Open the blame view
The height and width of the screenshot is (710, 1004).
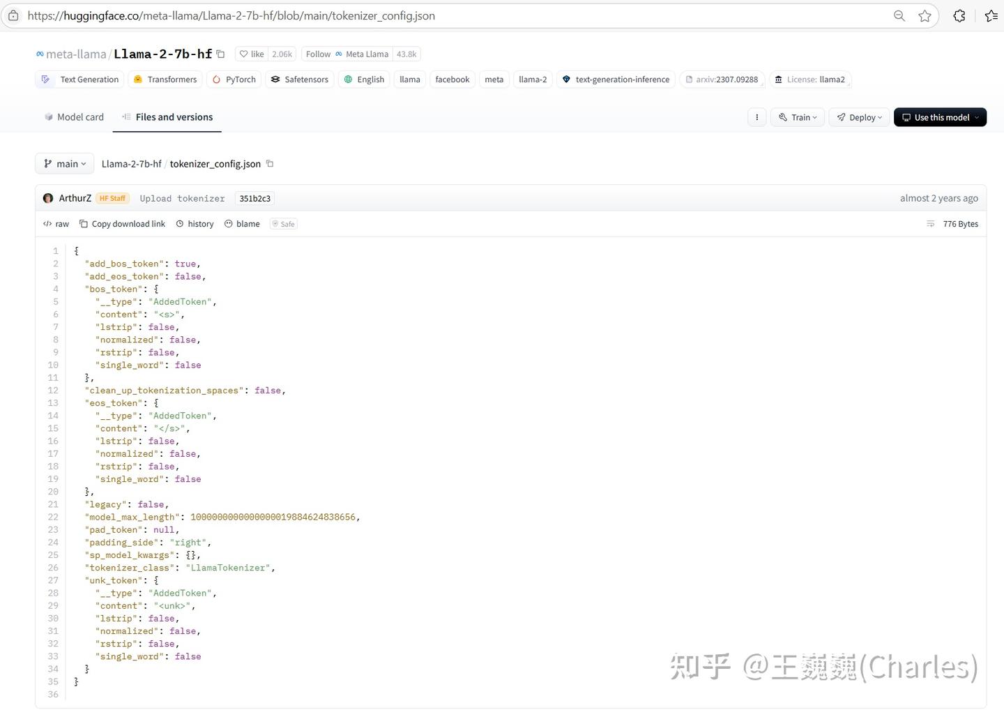242,224
